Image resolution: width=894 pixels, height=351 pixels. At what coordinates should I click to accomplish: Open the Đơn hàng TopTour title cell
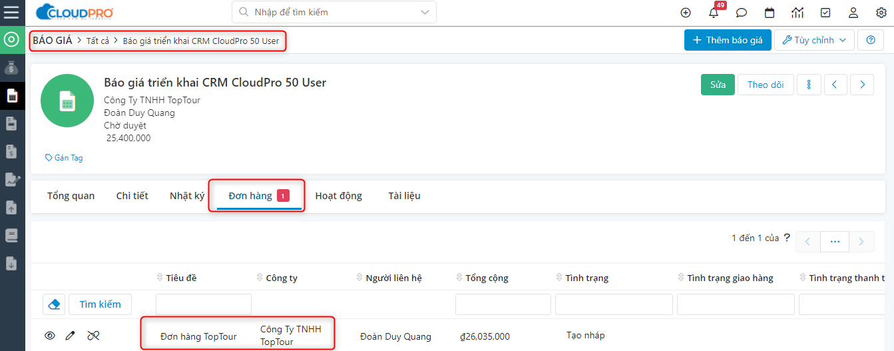pos(198,336)
